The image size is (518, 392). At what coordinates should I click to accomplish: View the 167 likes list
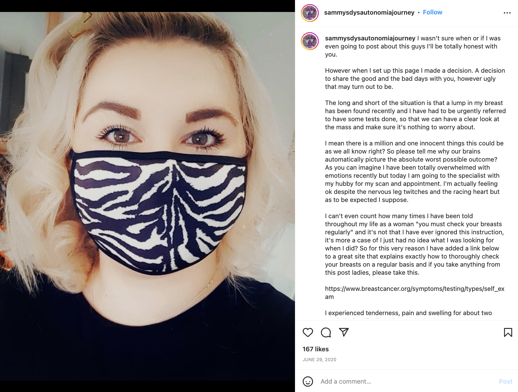(x=316, y=349)
